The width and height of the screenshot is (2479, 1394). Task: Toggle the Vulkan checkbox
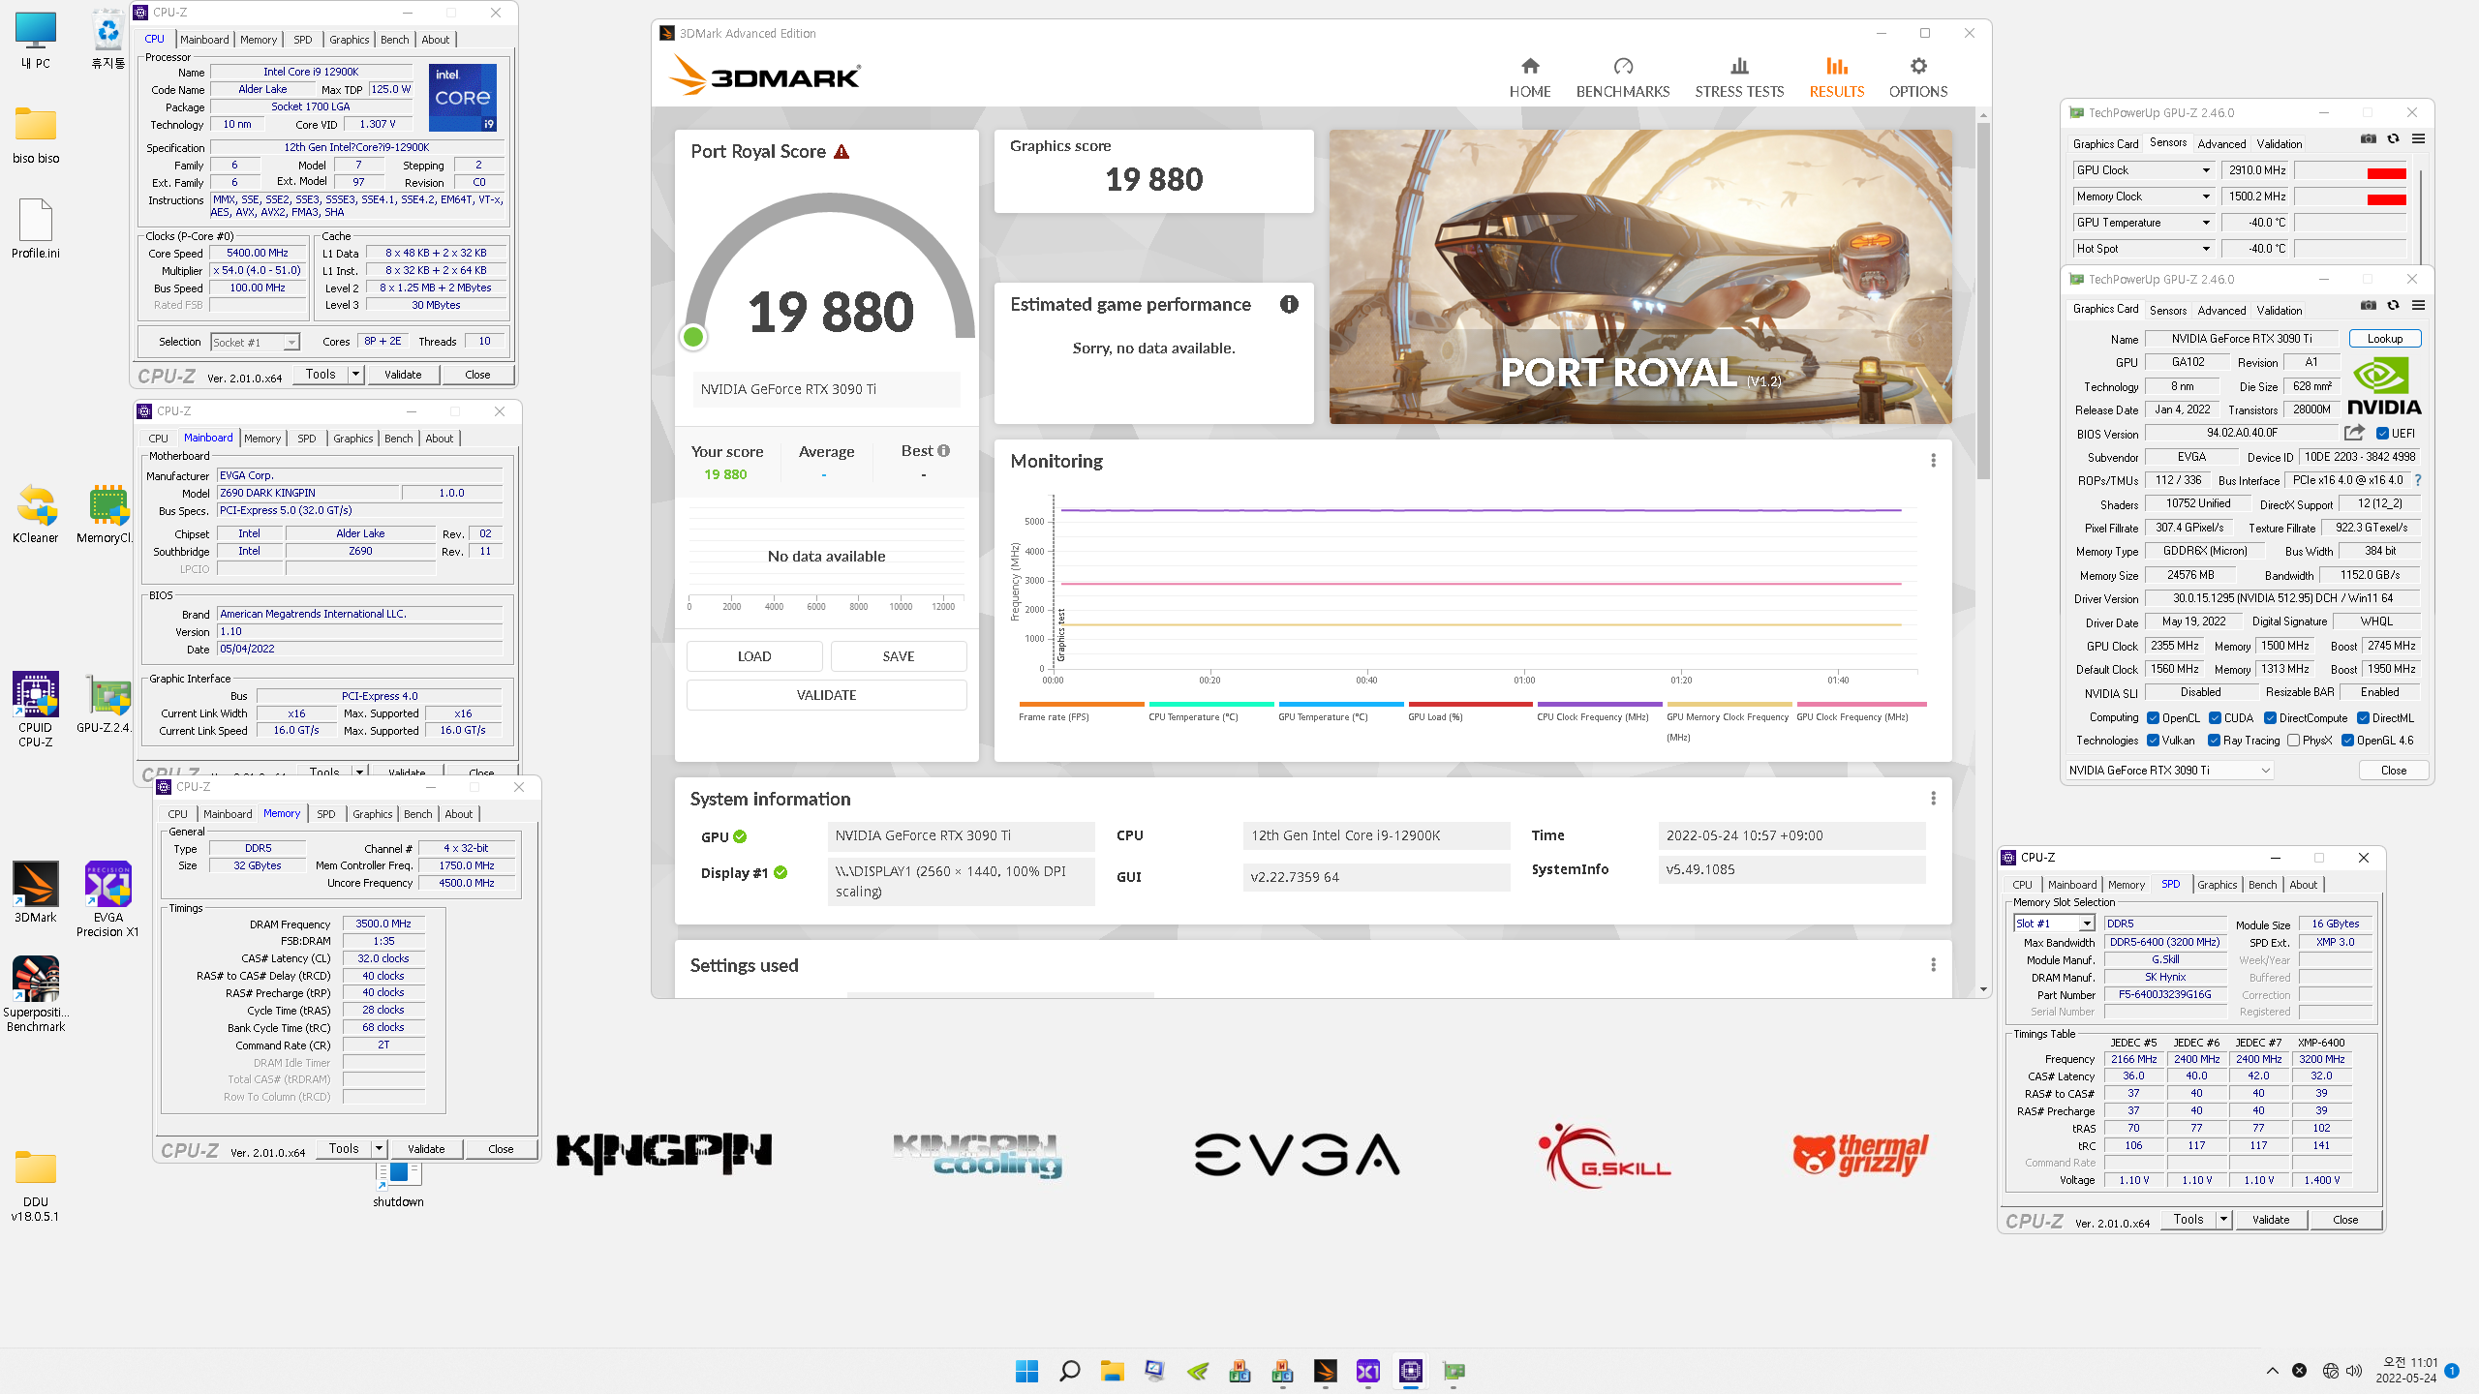(2154, 741)
